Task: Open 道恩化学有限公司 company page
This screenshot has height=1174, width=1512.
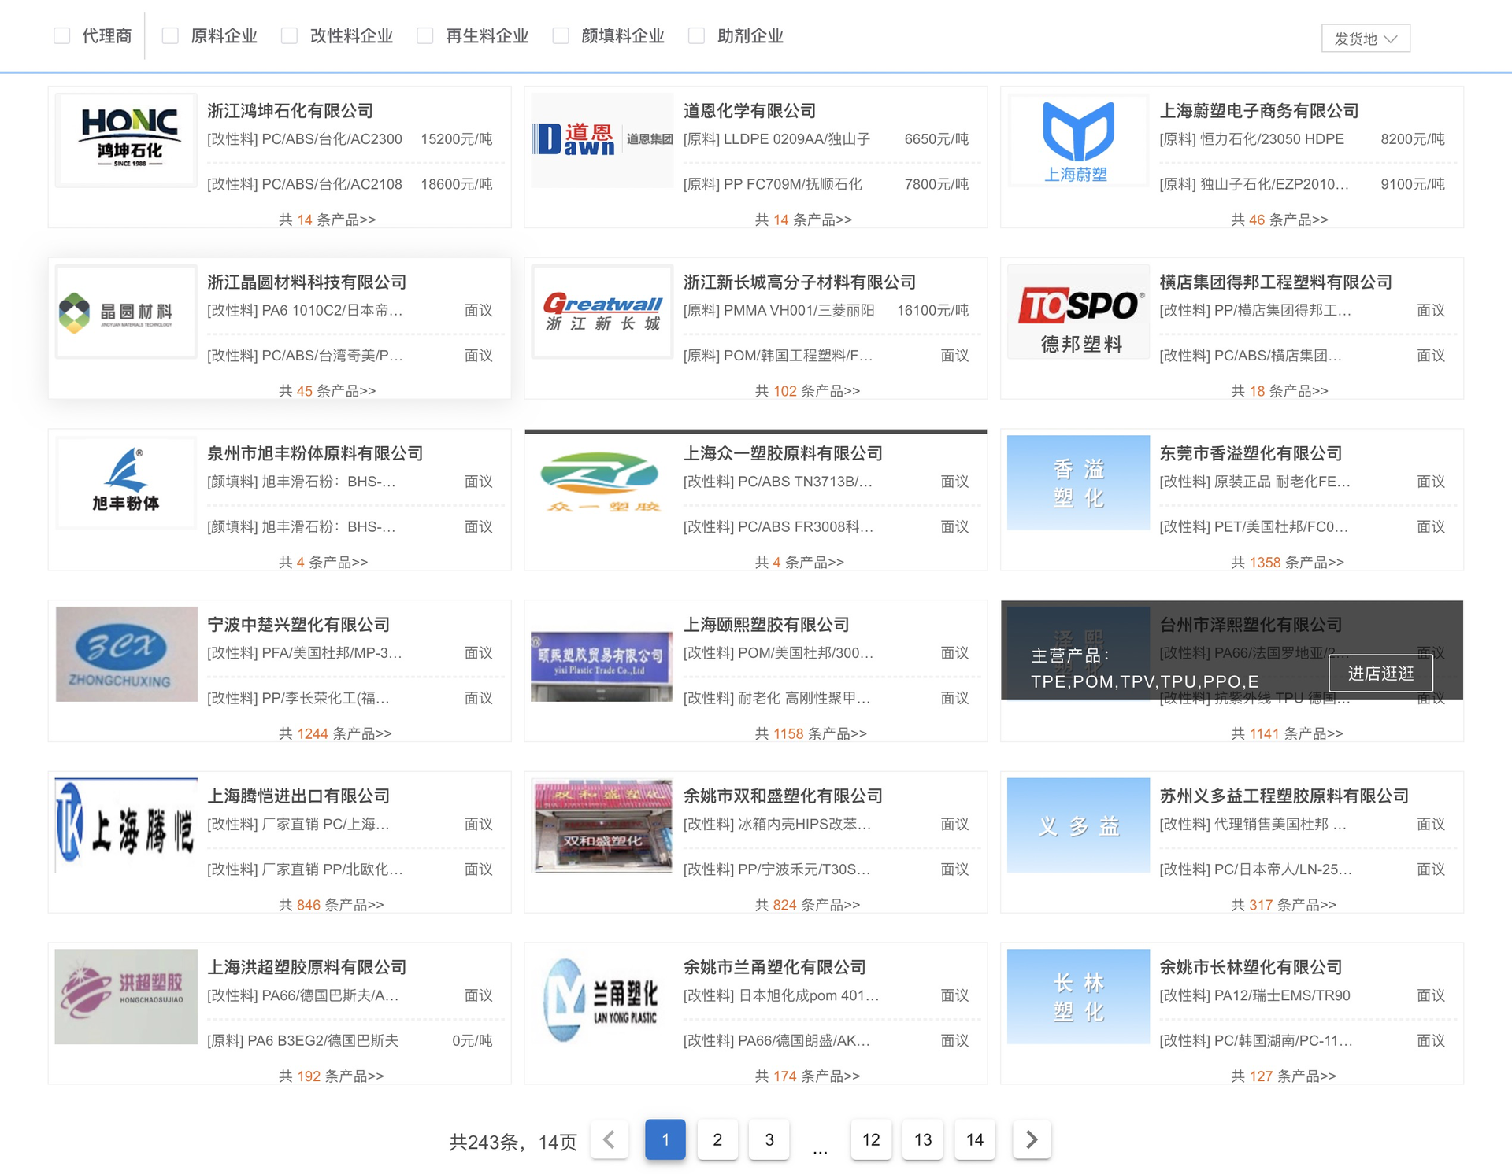Action: tap(750, 111)
